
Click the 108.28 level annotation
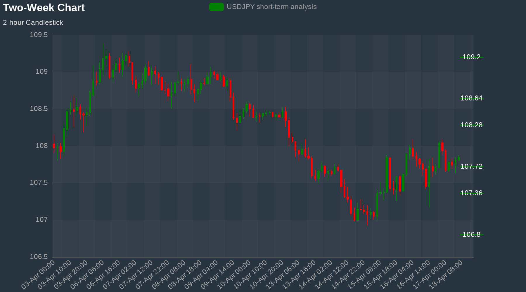pos(471,125)
